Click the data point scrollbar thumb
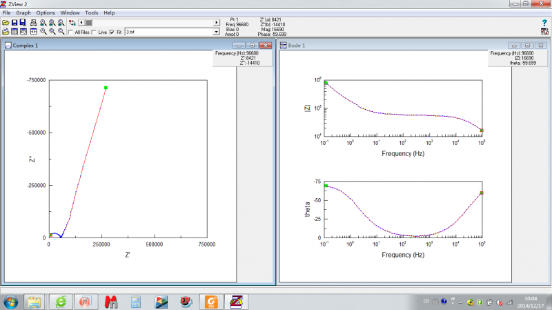Image resolution: width=552 pixels, height=310 pixels. [89, 23]
